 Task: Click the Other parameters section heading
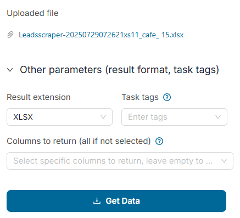(x=119, y=70)
